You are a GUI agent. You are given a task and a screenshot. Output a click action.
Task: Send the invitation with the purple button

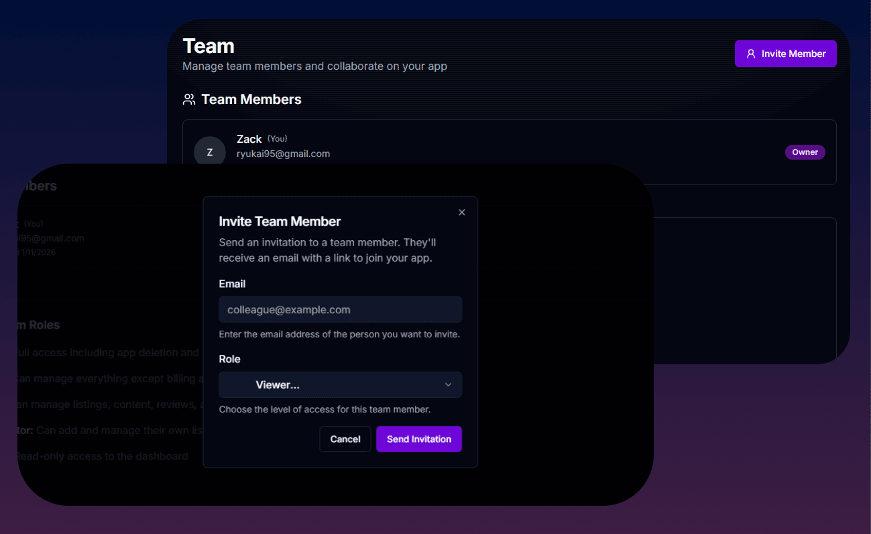(x=418, y=439)
